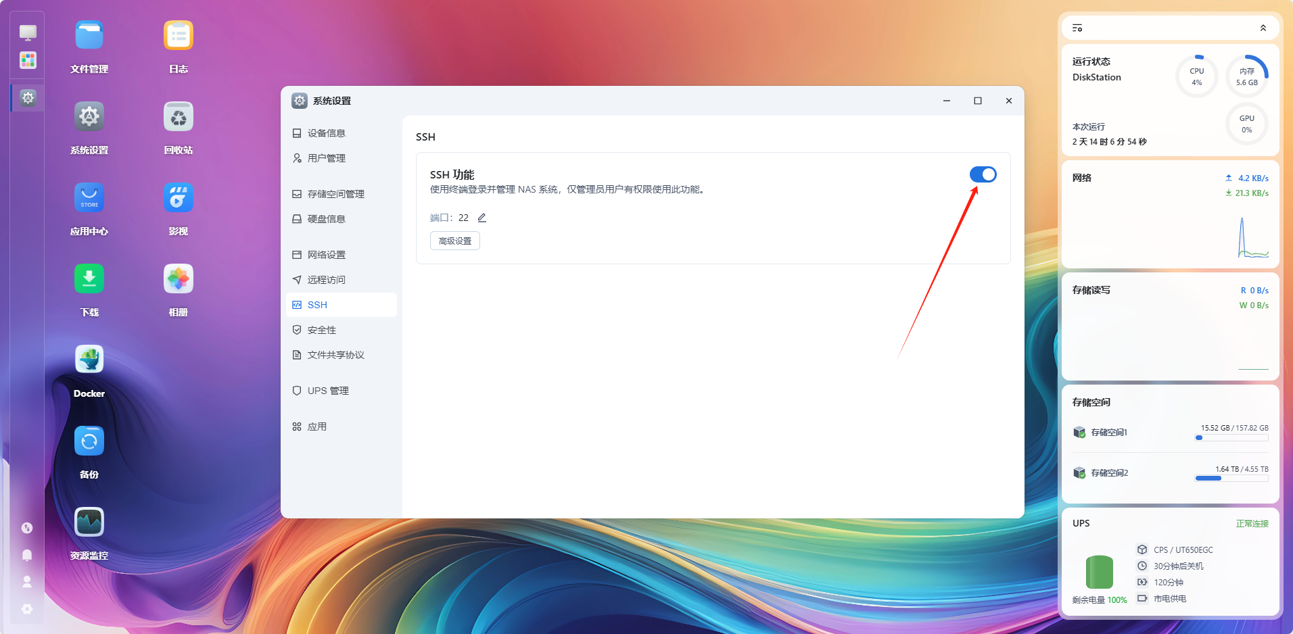Open widget panel settings icon
Image resolution: width=1293 pixels, height=634 pixels.
pos(1077,28)
